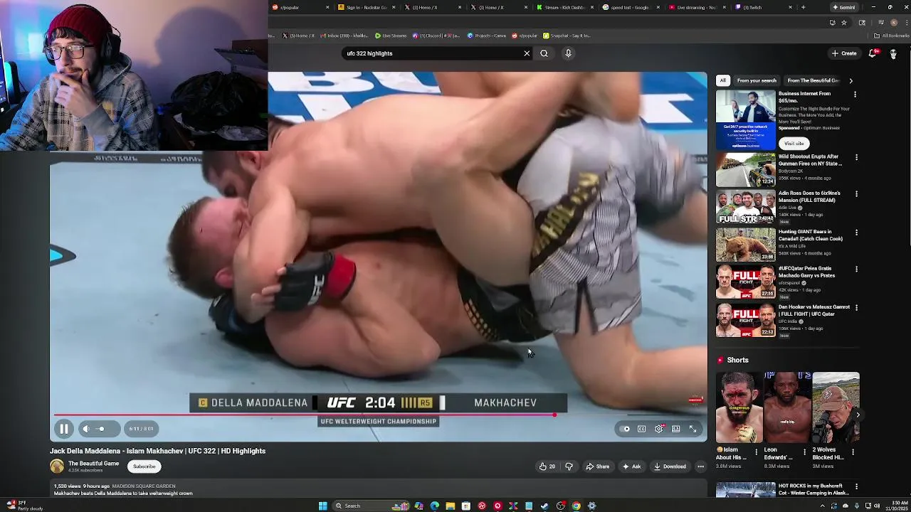Open Wild Shootout Erupts video thumbnail

tap(746, 169)
